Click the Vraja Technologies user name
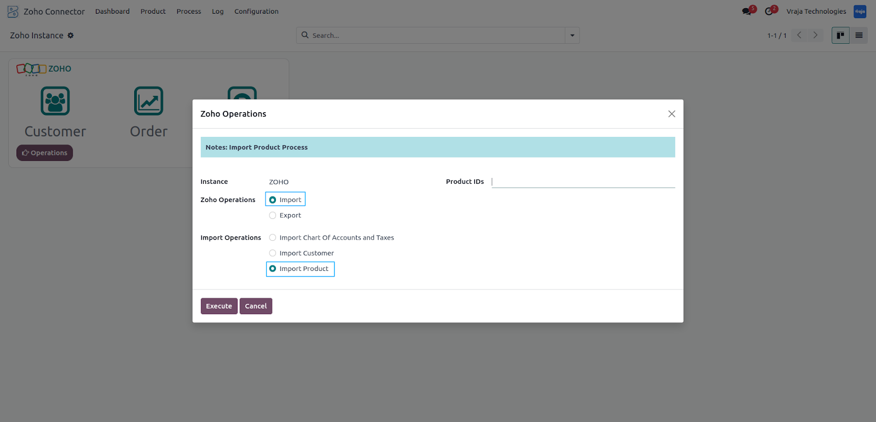Viewport: 876px width, 422px height. tap(816, 11)
